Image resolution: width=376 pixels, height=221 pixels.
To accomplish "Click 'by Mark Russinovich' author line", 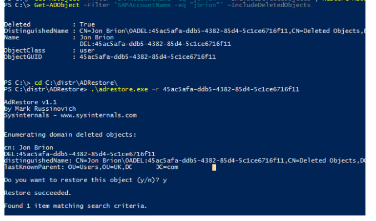I will pos(40,109).
